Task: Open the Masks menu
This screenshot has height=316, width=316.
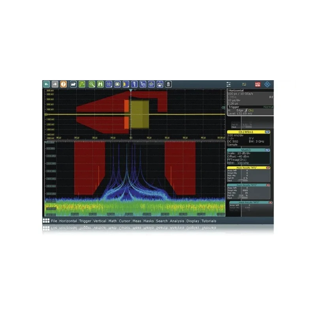Action: coord(149,221)
